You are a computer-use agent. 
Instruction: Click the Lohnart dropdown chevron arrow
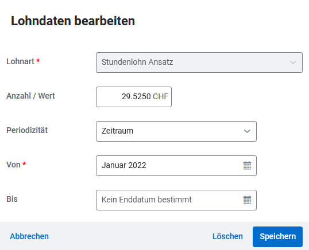(293, 62)
